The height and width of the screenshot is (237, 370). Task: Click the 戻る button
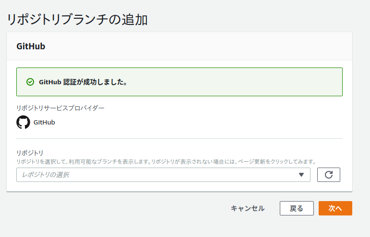coord(297,208)
